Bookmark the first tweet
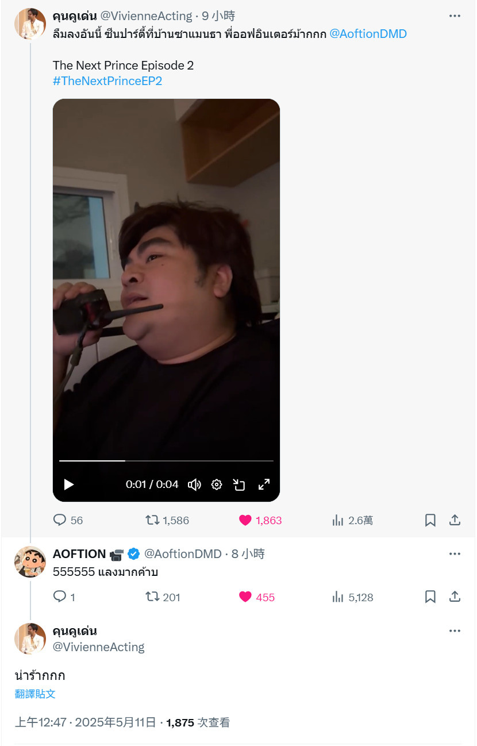The height and width of the screenshot is (746, 477). click(x=430, y=520)
